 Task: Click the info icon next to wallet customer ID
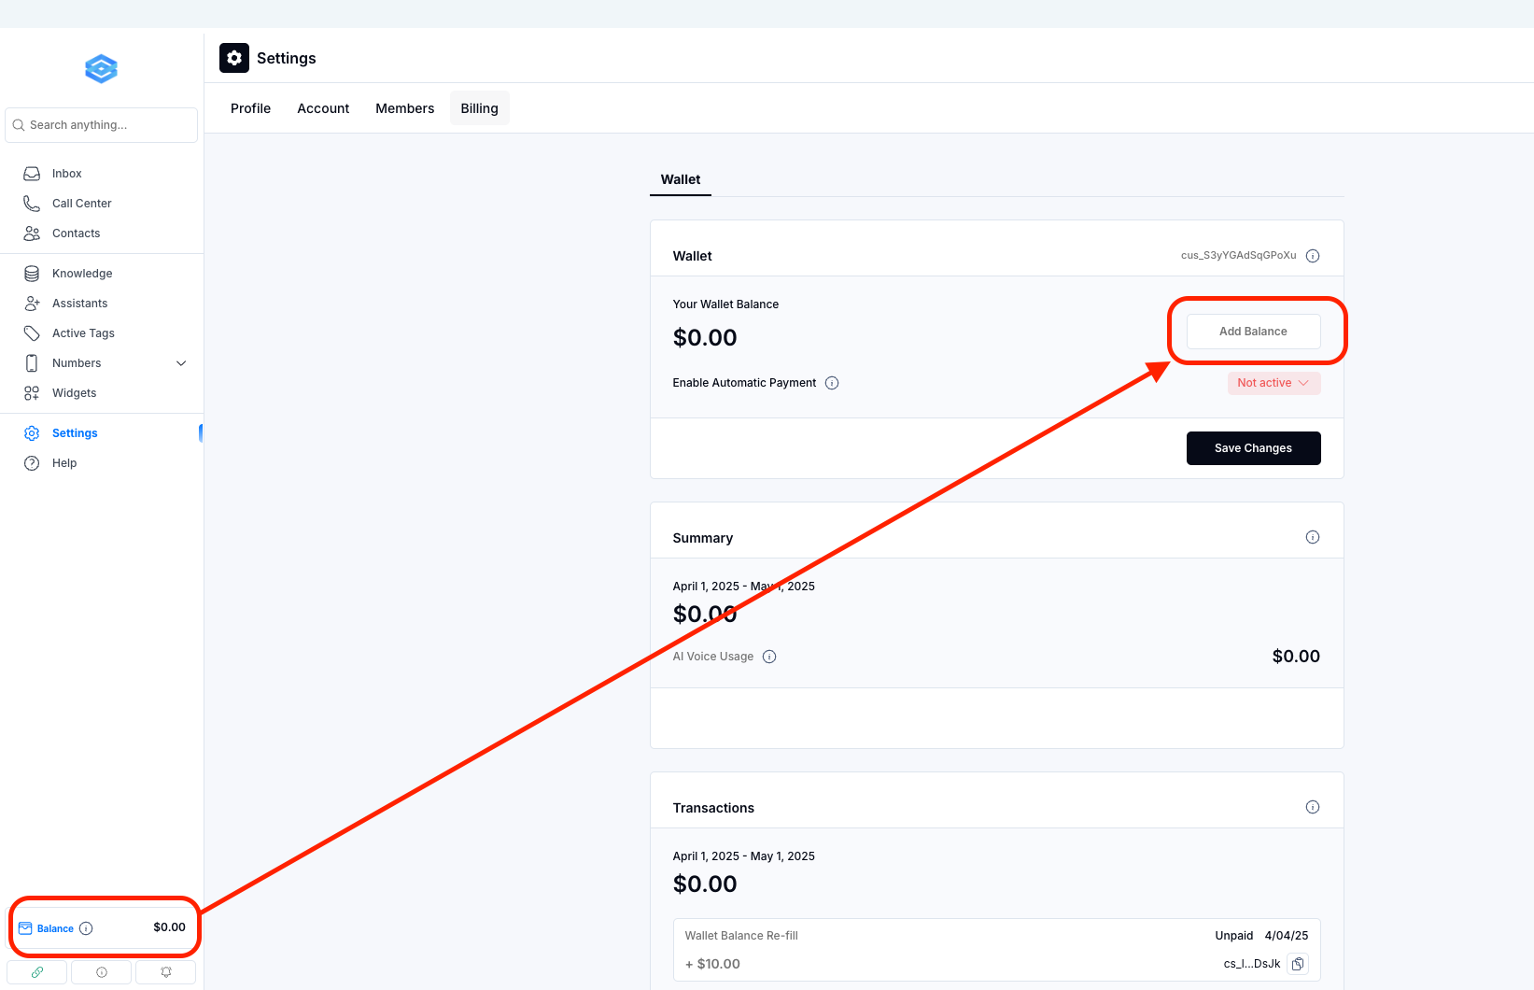[x=1313, y=256]
